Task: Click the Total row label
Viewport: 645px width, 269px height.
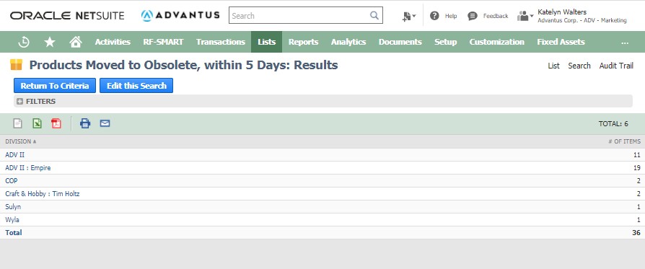Action: [14, 232]
